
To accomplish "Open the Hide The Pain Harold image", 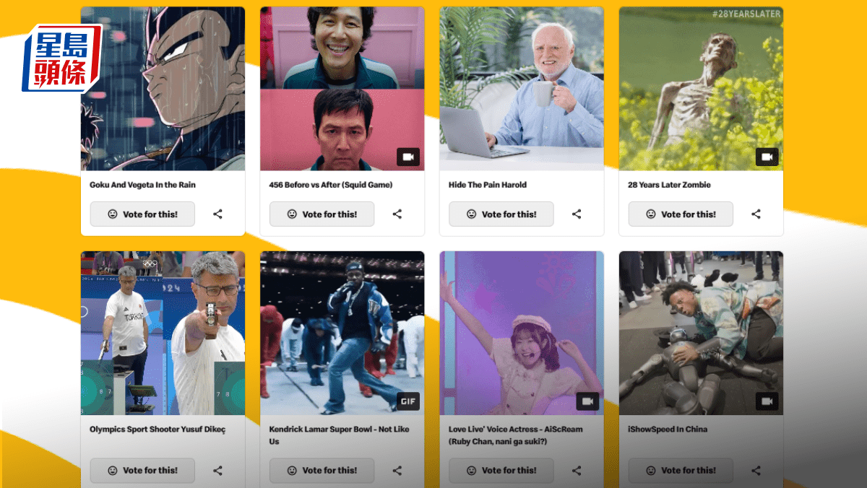I will (521, 88).
